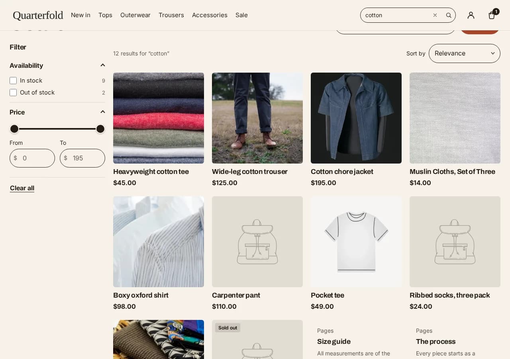Click Clear all filters
The image size is (510, 359).
click(22, 188)
